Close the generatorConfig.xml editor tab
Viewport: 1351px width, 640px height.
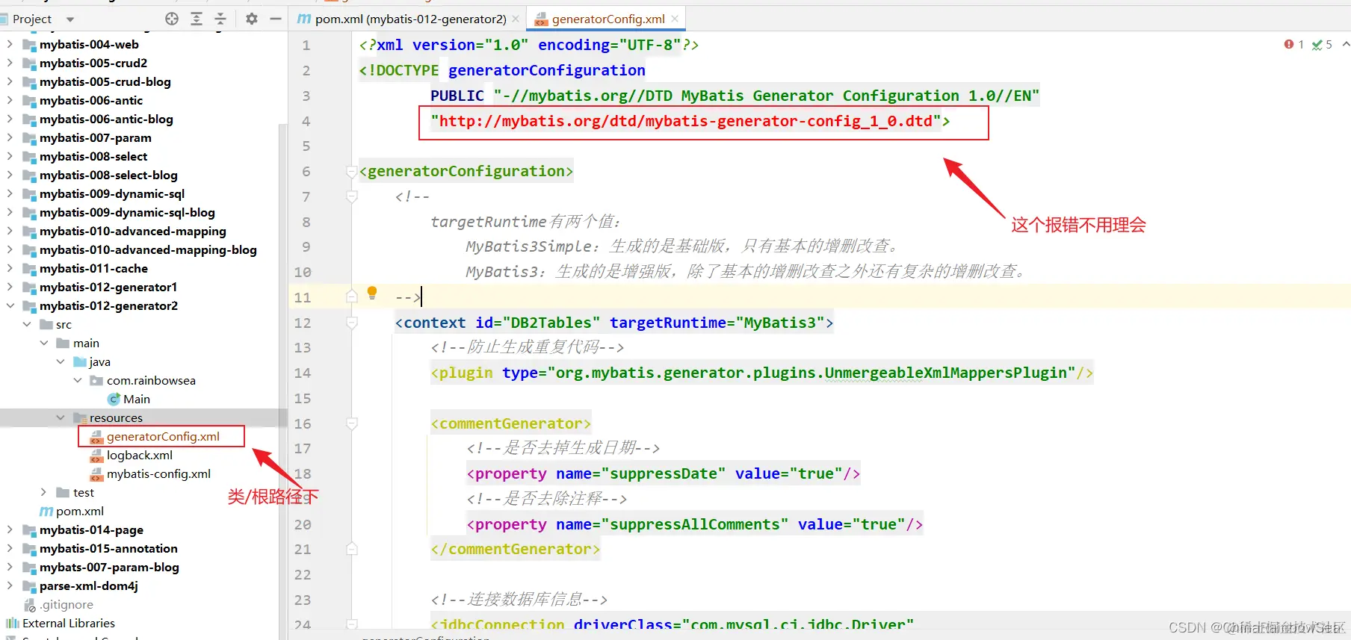point(675,19)
